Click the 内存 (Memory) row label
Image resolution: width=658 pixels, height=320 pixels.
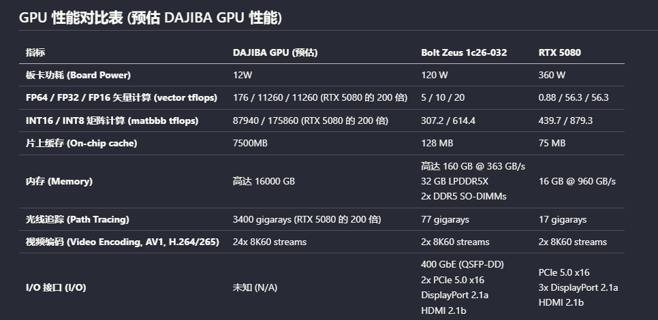59,181
